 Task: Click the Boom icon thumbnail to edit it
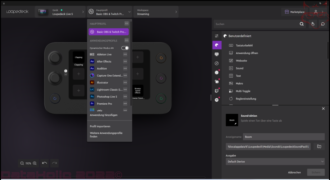click(232, 120)
